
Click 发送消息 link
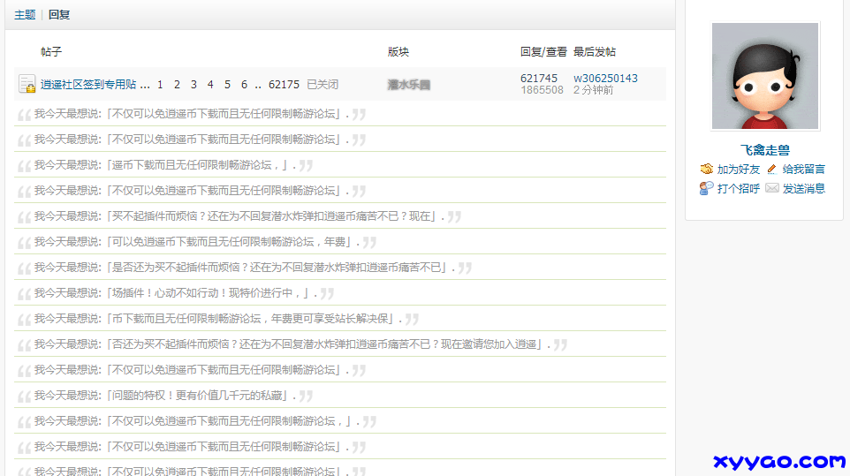click(804, 188)
